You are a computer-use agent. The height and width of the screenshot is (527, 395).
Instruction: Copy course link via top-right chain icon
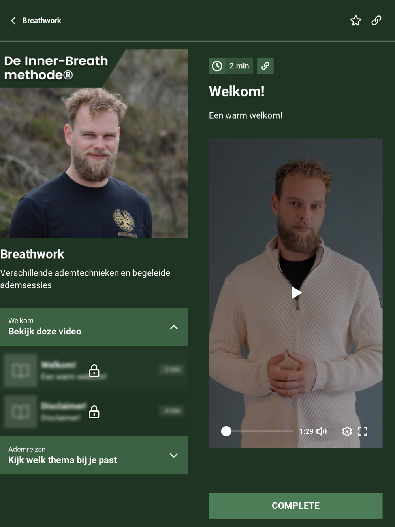coord(376,21)
